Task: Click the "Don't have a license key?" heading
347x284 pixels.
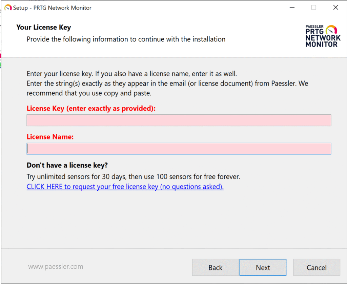Action: click(67, 166)
